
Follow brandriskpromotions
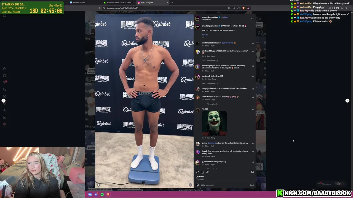(x=225, y=17)
